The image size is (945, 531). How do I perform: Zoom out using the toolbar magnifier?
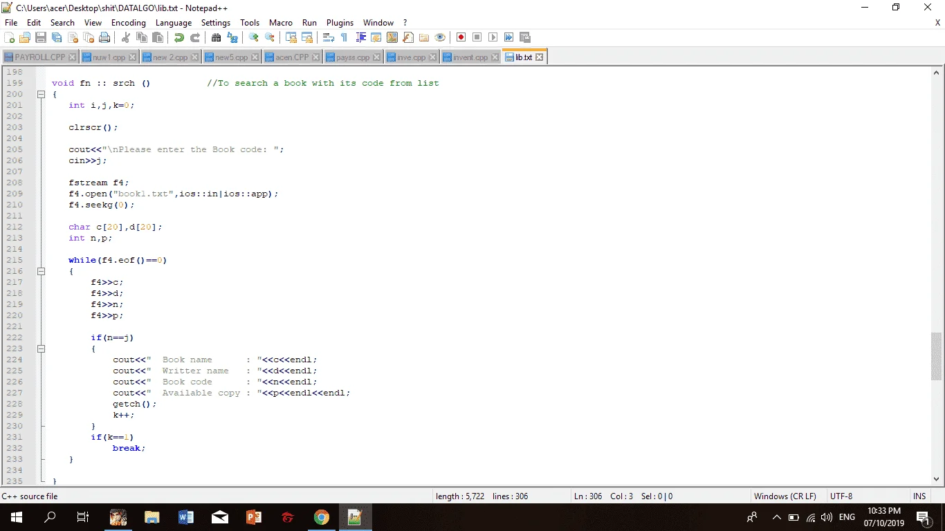coord(270,37)
